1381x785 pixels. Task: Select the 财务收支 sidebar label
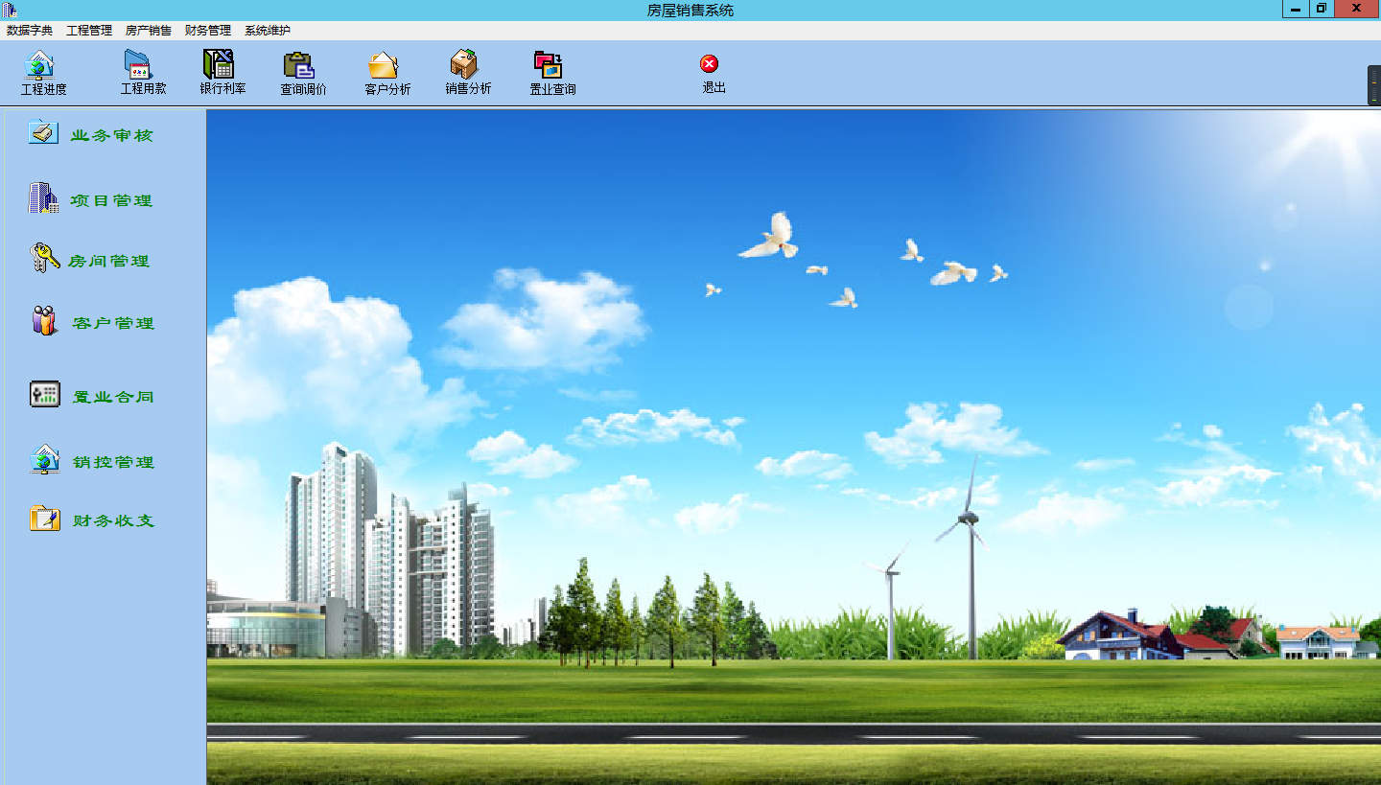(x=114, y=520)
